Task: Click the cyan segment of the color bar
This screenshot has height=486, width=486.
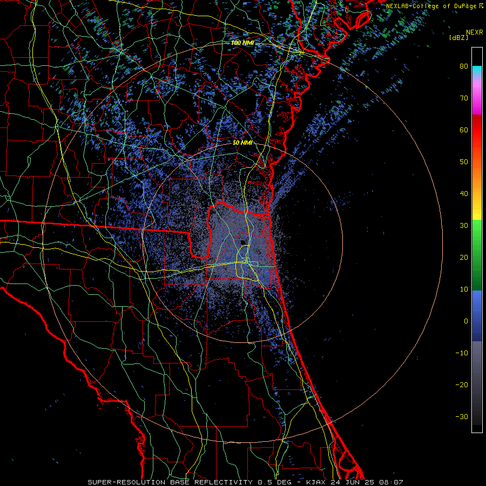Action: (x=477, y=71)
